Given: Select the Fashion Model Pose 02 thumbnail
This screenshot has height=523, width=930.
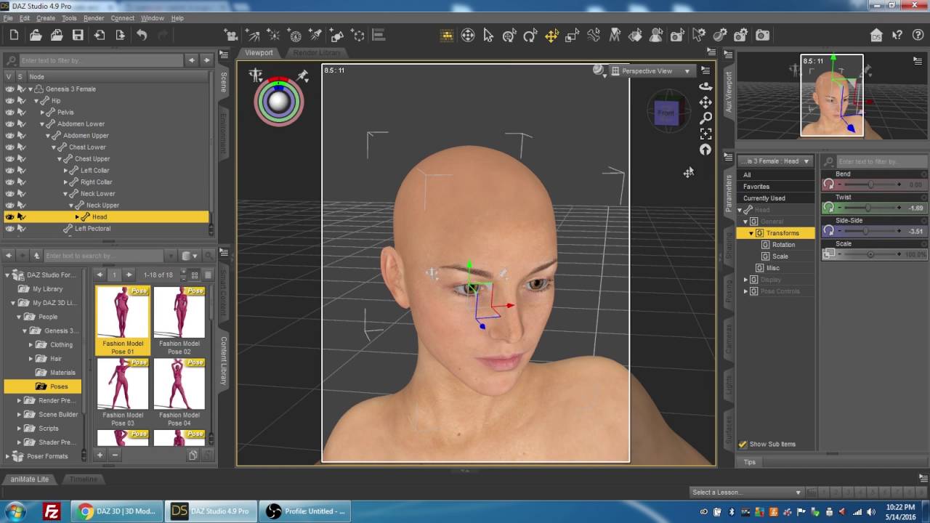Looking at the screenshot, I should tap(179, 320).
